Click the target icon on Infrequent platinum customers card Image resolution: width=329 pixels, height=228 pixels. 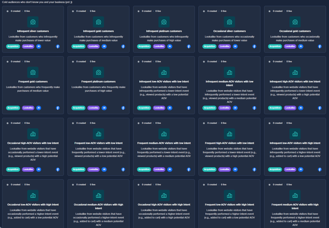pyautogui.click(x=164, y=22)
